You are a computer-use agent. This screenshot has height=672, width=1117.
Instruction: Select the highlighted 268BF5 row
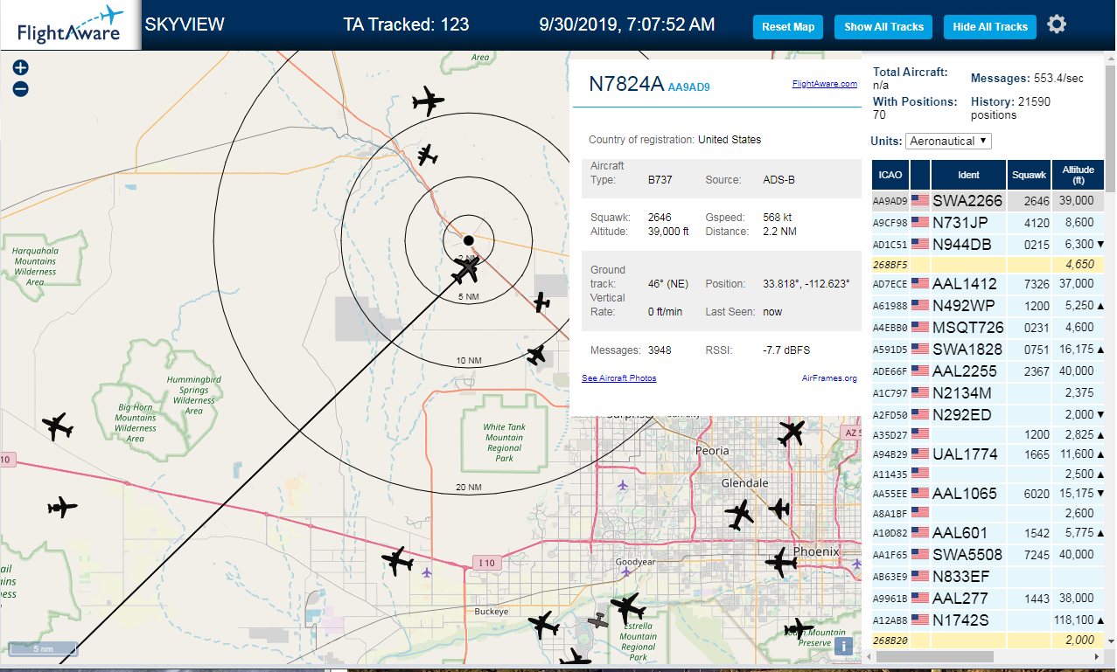pos(988,264)
